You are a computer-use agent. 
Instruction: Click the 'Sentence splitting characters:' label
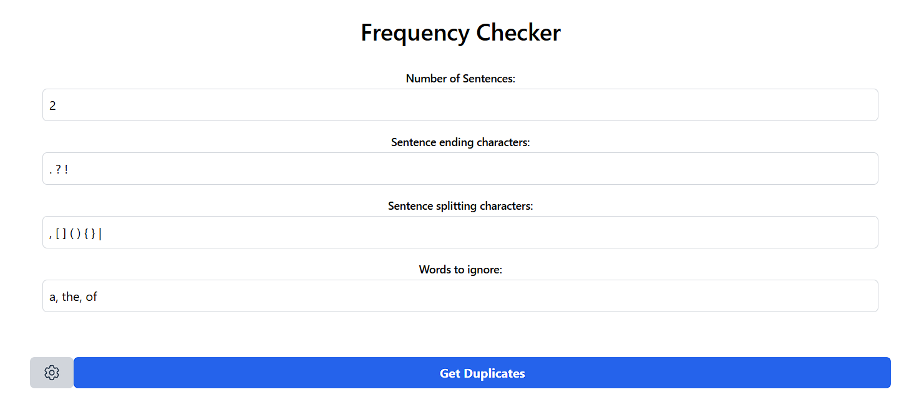pyautogui.click(x=460, y=206)
